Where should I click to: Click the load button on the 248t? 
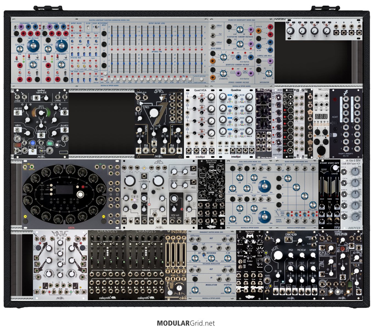(x=105, y=74)
